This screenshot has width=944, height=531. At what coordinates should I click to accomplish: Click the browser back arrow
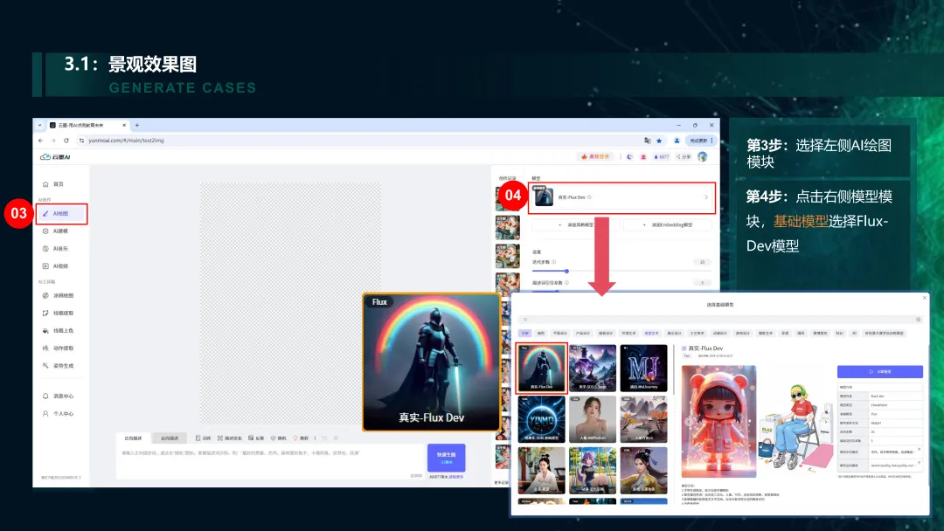pyautogui.click(x=40, y=140)
